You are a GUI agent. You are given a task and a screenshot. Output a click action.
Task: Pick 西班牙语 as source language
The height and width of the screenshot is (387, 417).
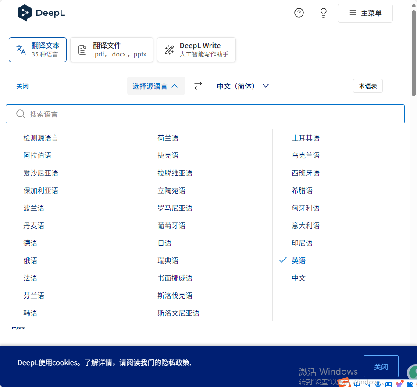click(306, 173)
